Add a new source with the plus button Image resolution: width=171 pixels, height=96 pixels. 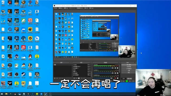click(x=74, y=78)
